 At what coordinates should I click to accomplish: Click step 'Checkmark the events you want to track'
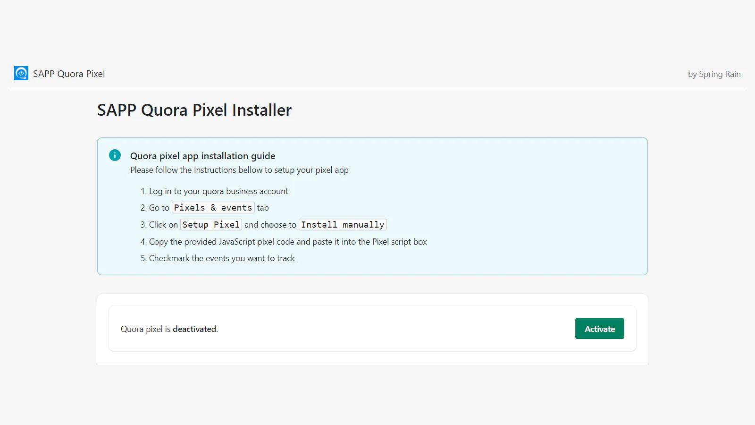tap(222, 258)
